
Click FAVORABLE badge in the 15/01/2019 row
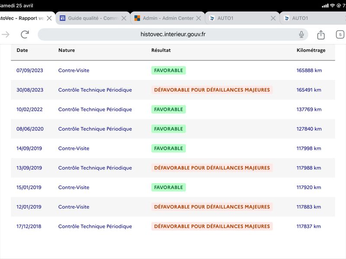169,187
